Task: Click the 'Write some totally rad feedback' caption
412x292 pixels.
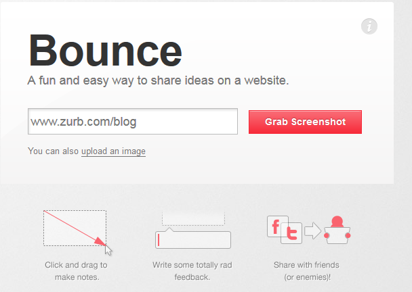Action: pos(192,271)
